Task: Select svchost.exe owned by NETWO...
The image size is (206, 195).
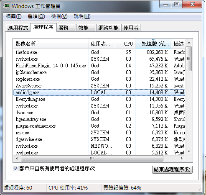Action: pos(99,146)
